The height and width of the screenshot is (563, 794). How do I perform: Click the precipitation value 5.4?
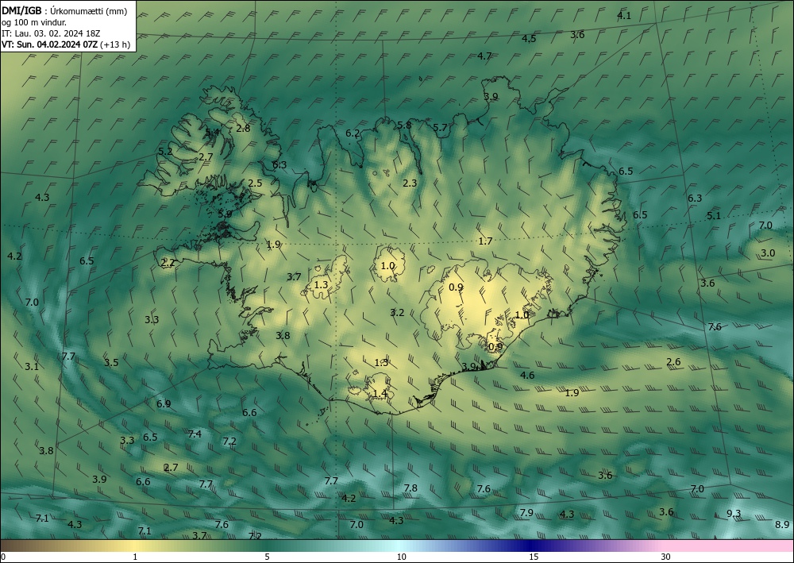[212, 132]
